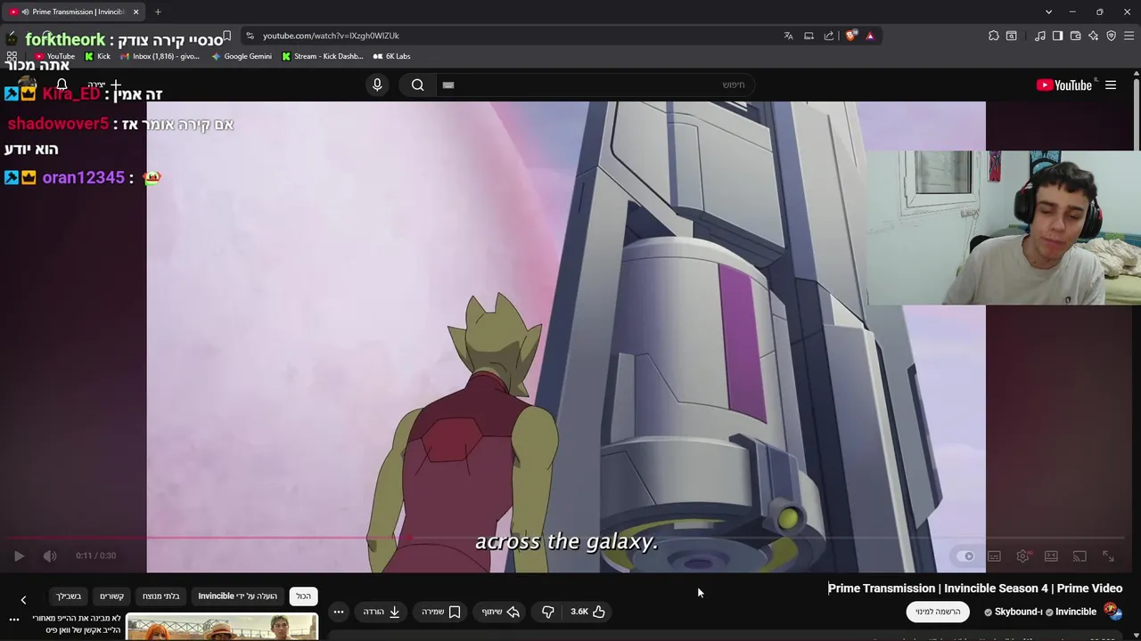Open the One Piece recommended video thumbnail
The image size is (1141, 641).
tap(222, 627)
